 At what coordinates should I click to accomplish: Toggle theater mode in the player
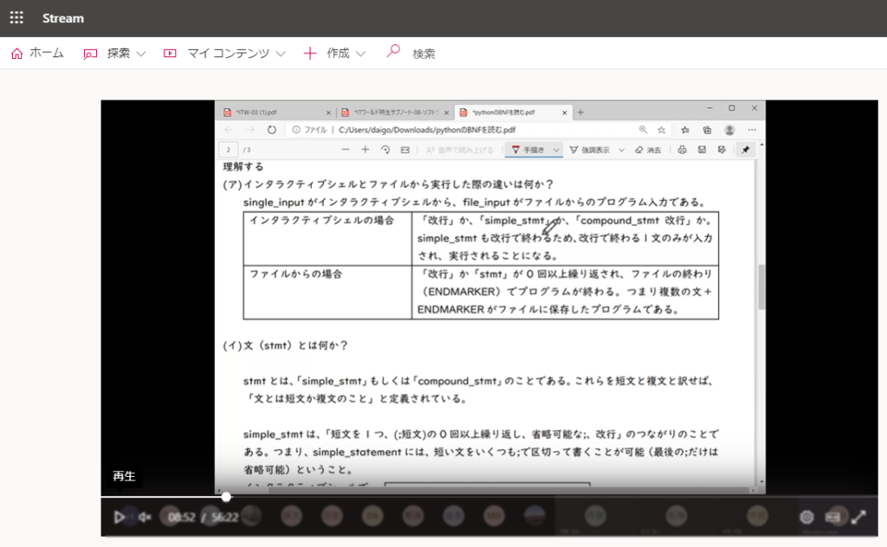833,517
